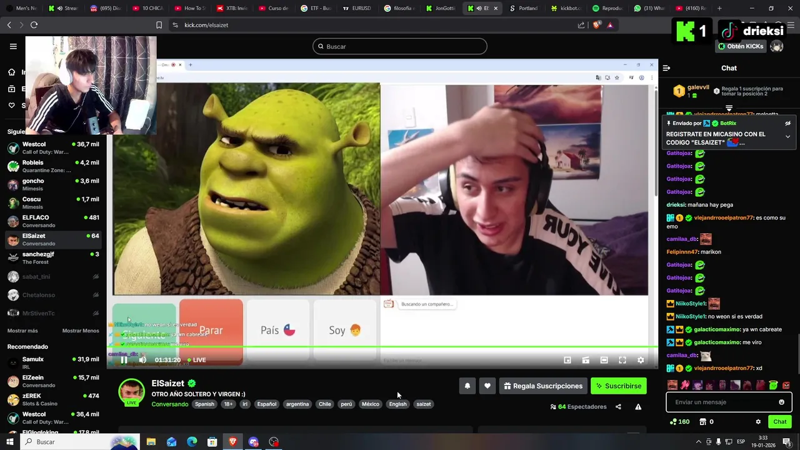The image size is (800, 450).
Task: Click ElSaizet channel avatar
Action: [131, 392]
